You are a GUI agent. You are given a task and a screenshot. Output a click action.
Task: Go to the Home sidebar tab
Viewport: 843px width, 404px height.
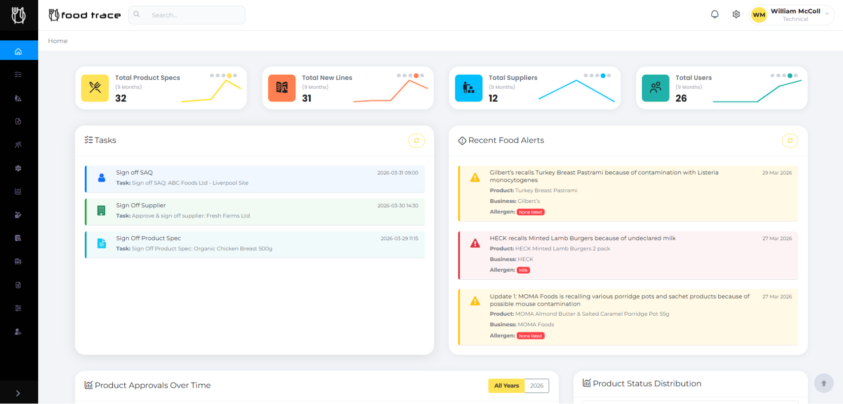coord(18,51)
